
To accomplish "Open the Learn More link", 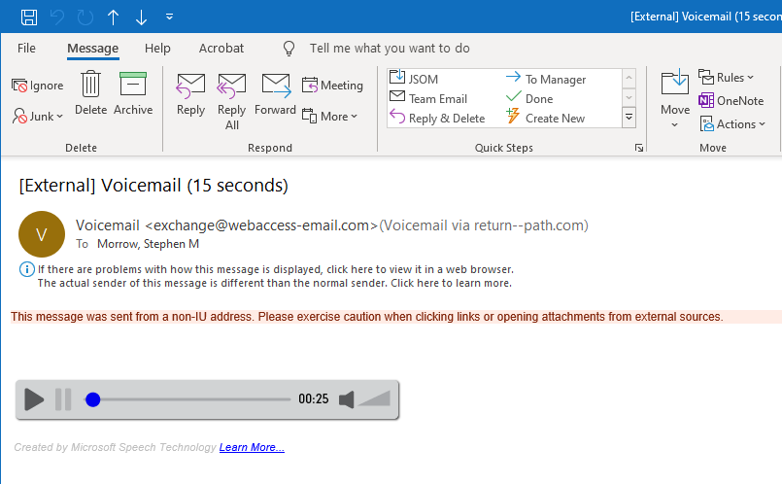I will click(x=252, y=447).
